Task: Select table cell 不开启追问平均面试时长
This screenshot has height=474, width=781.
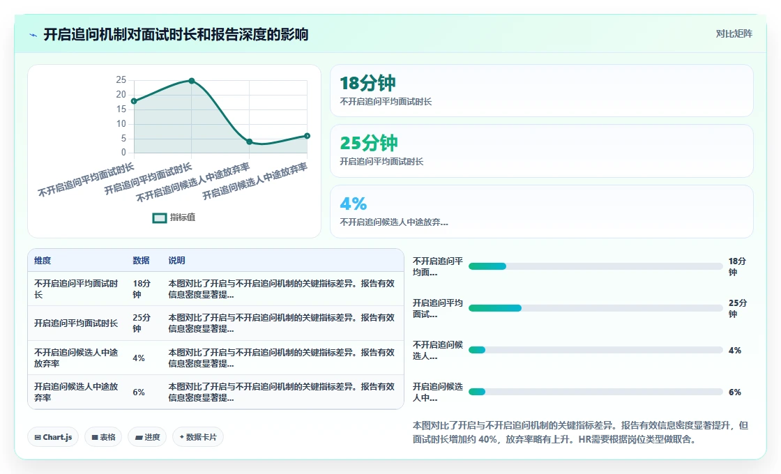Action: click(76, 289)
